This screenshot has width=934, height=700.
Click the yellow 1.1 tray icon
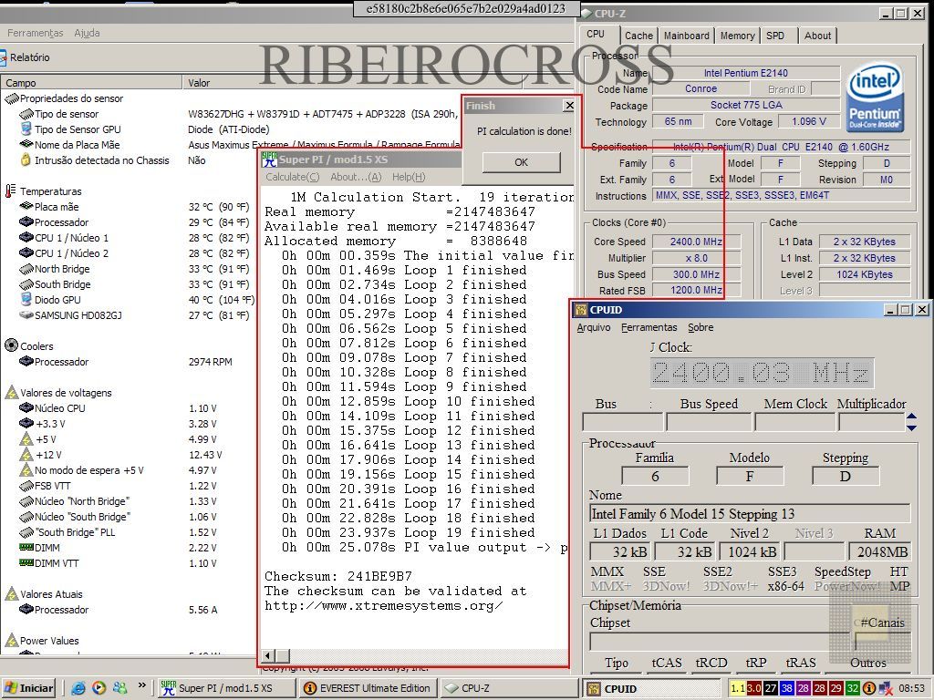click(x=737, y=688)
